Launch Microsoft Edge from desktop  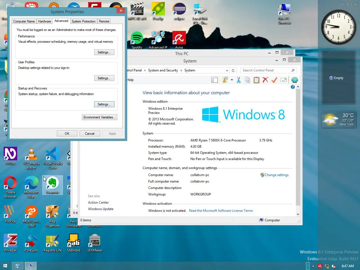31,187
